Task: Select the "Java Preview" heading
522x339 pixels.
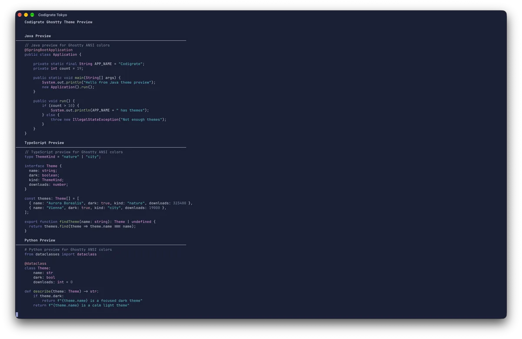Action: point(38,36)
